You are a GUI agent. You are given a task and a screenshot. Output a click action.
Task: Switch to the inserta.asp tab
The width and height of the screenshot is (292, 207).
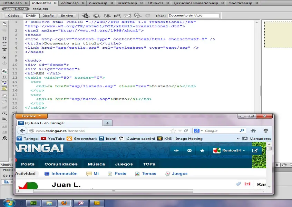click(x=127, y=3)
